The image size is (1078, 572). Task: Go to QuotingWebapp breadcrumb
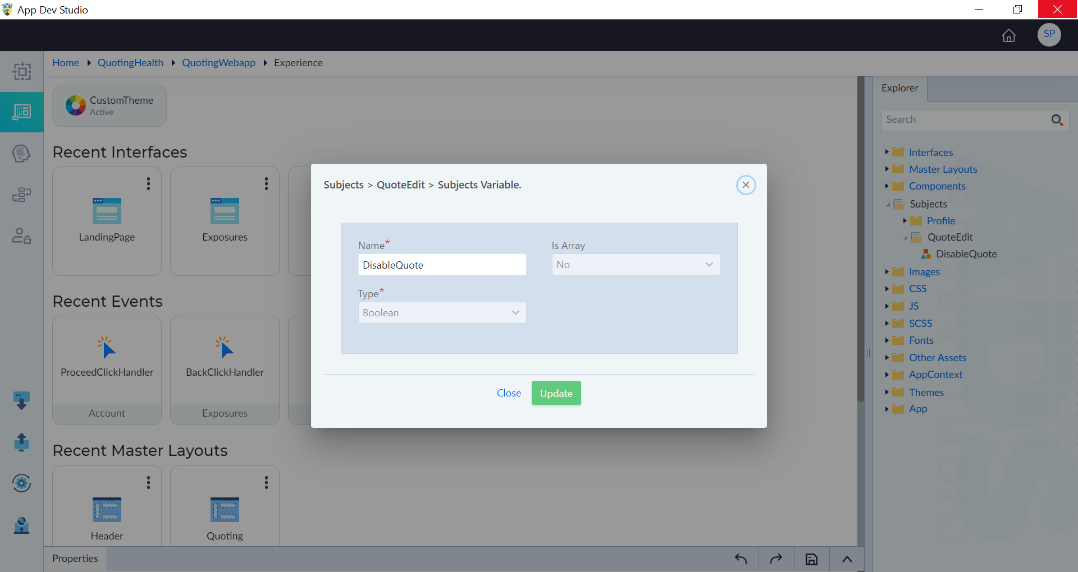click(x=218, y=63)
